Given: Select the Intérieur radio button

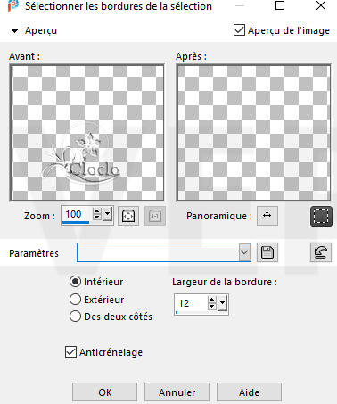Looking at the screenshot, I should click(75, 281).
